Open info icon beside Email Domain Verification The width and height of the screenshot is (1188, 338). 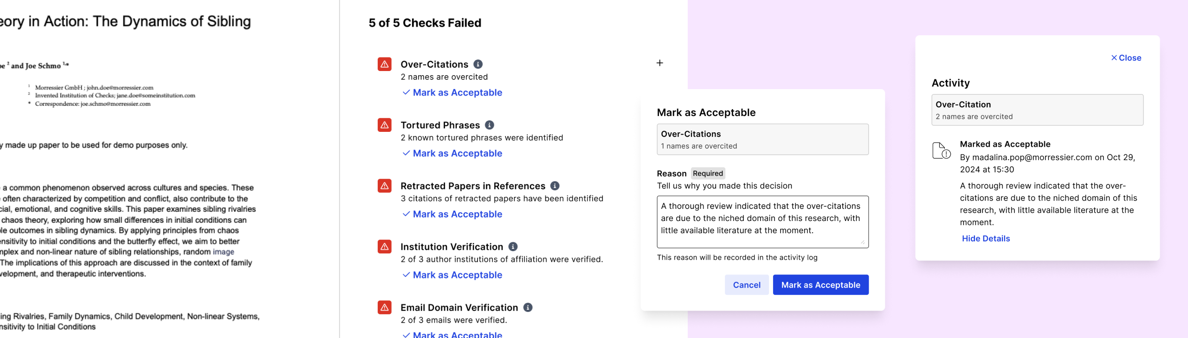(528, 308)
